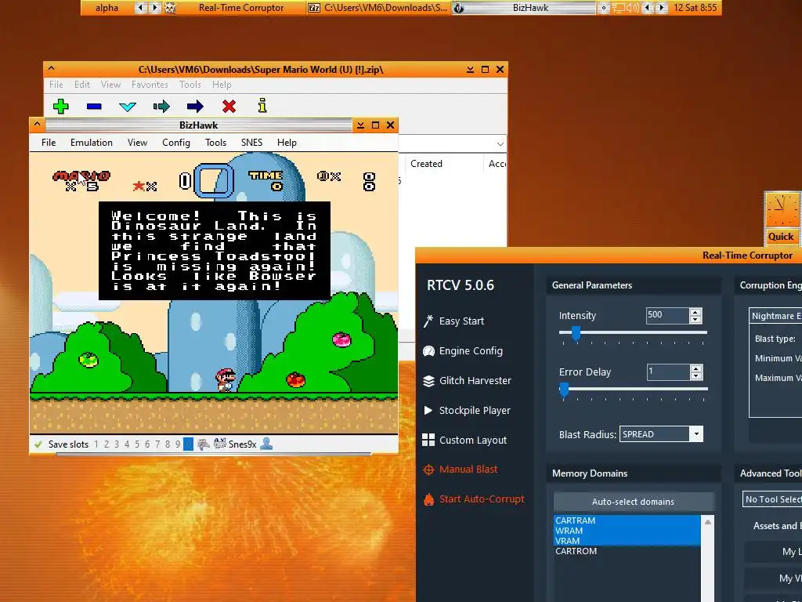Click the green checkmark in BizHawk status bar

coord(38,444)
